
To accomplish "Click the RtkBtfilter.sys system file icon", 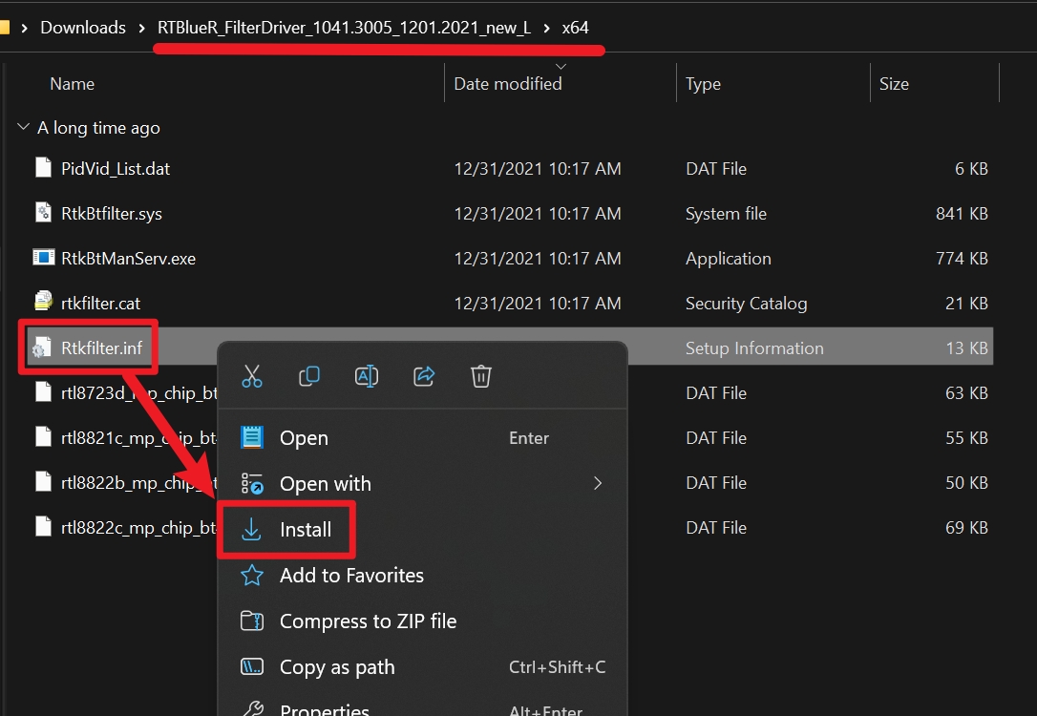I will pyautogui.click(x=43, y=213).
